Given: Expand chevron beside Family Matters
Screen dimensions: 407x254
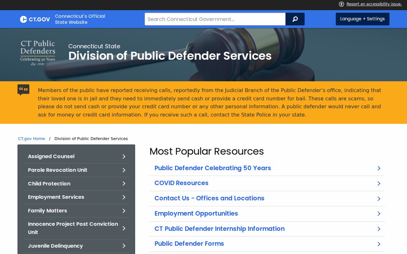Looking at the screenshot, I should pos(124,211).
